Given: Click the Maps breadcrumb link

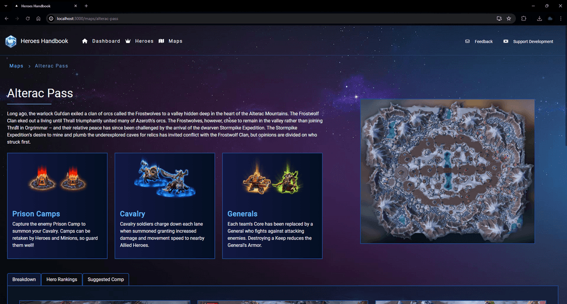Looking at the screenshot, I should point(16,66).
